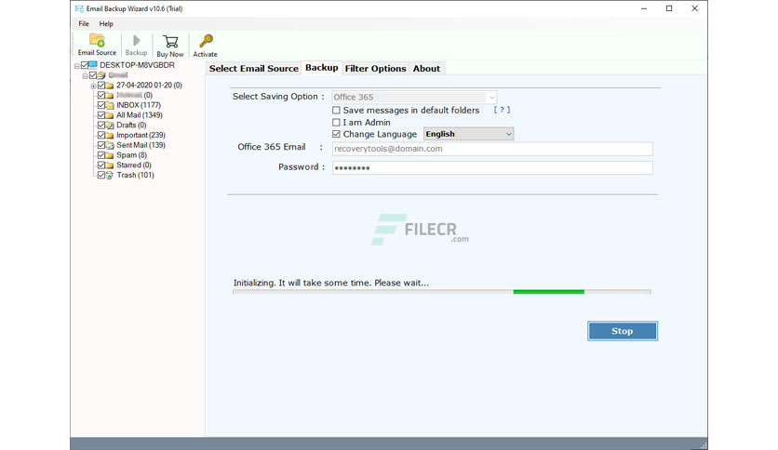The image size is (778, 450).
Task: Open the Buy Now cart icon
Action: click(170, 42)
